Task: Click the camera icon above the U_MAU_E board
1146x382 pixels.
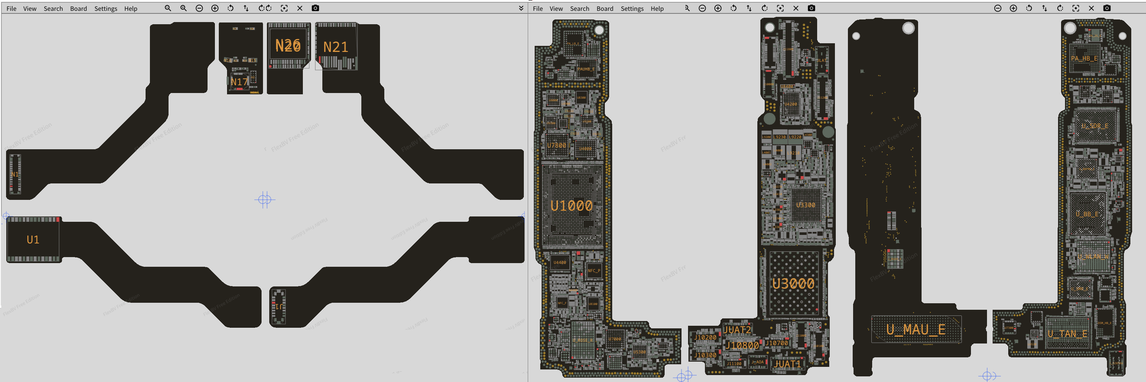Action: click(1107, 8)
